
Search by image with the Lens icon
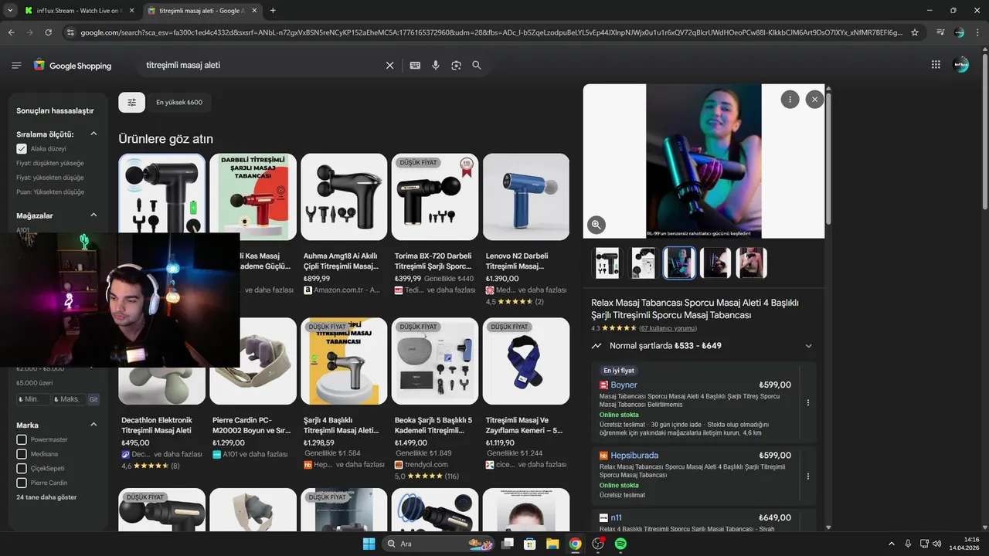click(456, 66)
